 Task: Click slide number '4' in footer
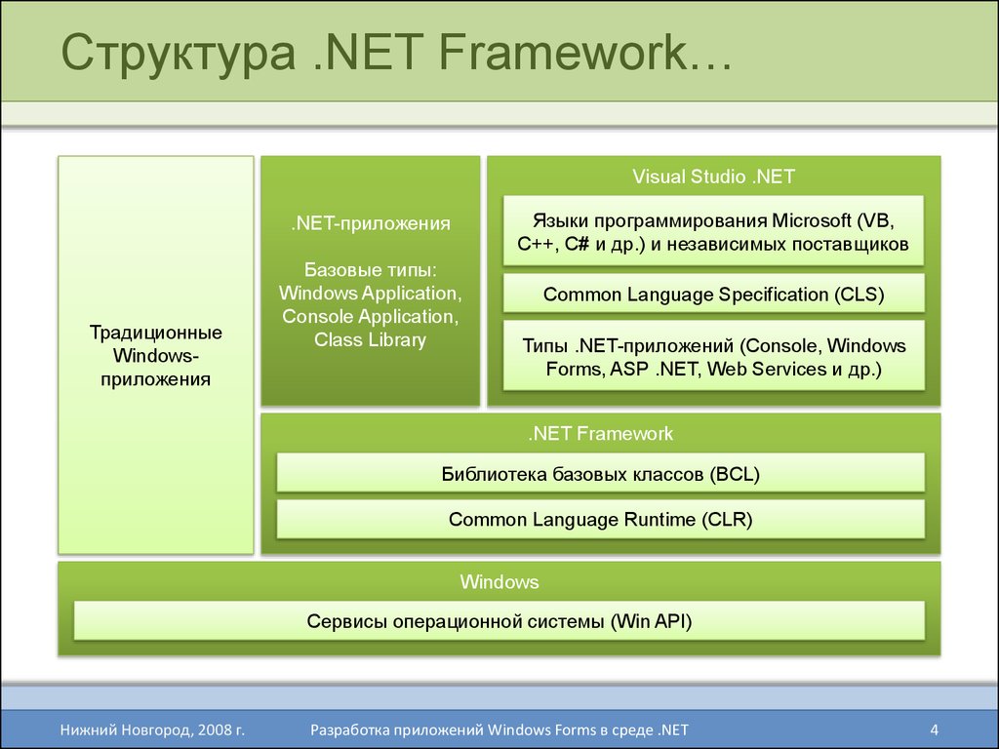(934, 729)
